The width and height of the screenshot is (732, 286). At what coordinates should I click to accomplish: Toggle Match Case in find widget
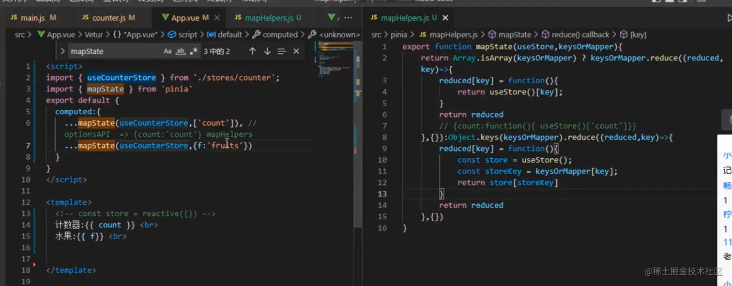click(168, 51)
